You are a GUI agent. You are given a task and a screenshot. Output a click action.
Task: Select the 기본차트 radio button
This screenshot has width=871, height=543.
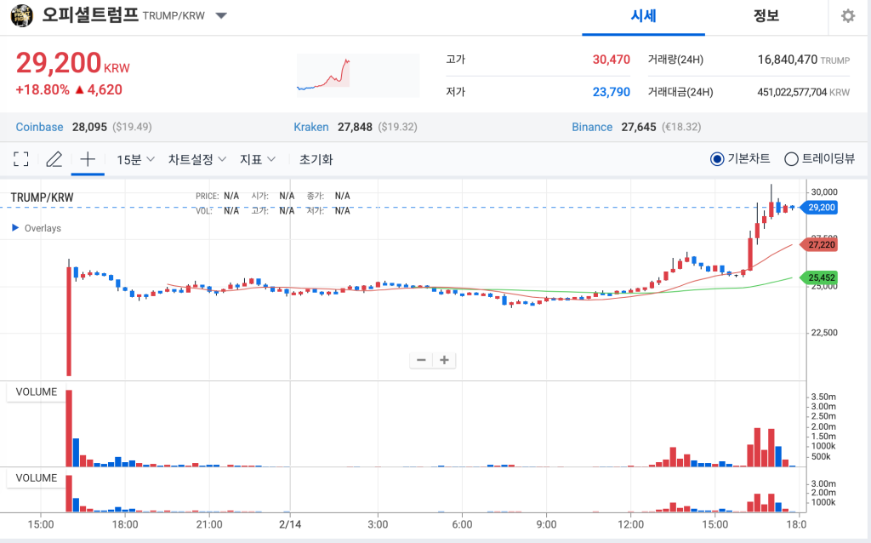716,159
